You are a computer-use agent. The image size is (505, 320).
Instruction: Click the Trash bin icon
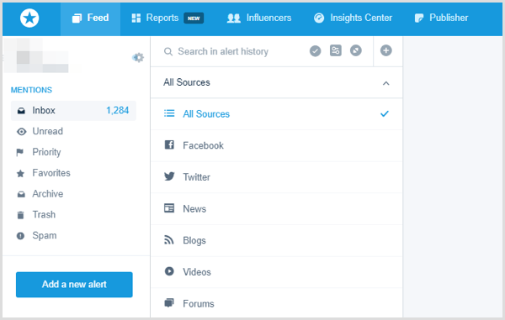point(20,215)
